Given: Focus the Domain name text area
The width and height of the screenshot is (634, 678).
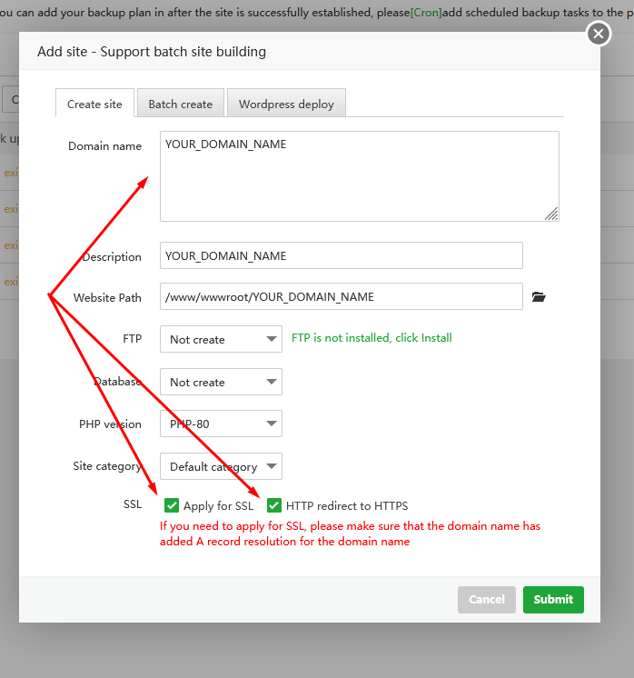Looking at the screenshot, I should [x=359, y=176].
